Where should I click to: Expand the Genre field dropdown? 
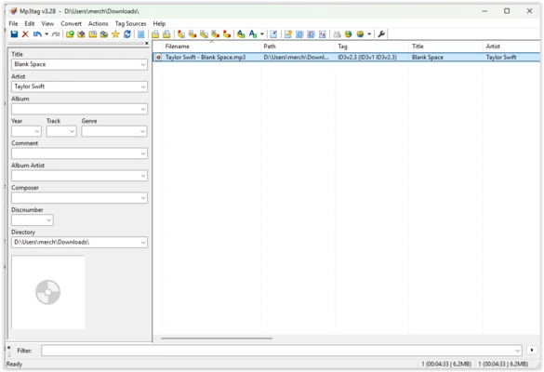tap(142, 131)
